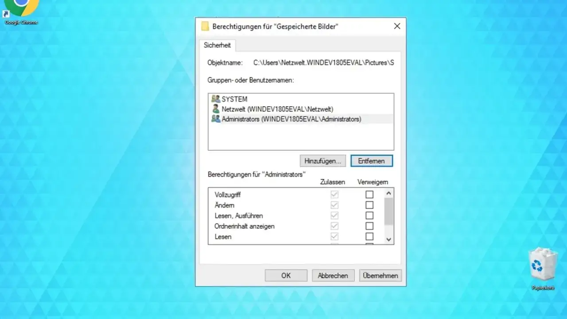Click the folder icon in dialog title bar
The image size is (567, 319).
click(x=205, y=26)
